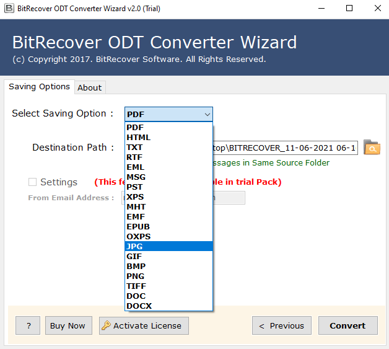
Task: Choose GIF image format
Action: click(x=168, y=256)
